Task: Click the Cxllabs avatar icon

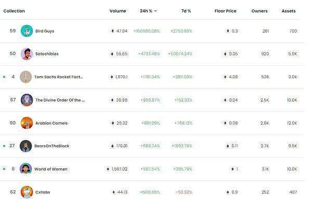Action: (27, 192)
